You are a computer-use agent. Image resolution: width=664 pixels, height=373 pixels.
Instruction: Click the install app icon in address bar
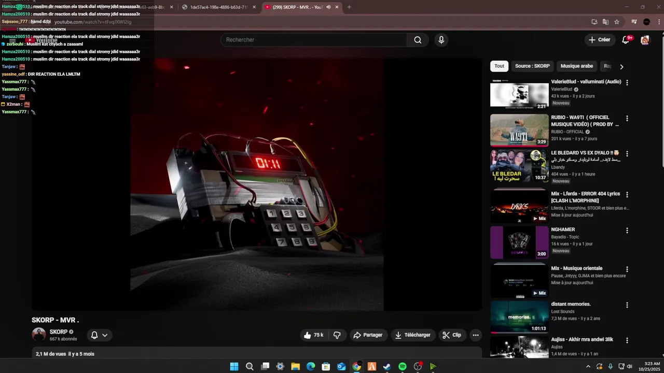594,22
